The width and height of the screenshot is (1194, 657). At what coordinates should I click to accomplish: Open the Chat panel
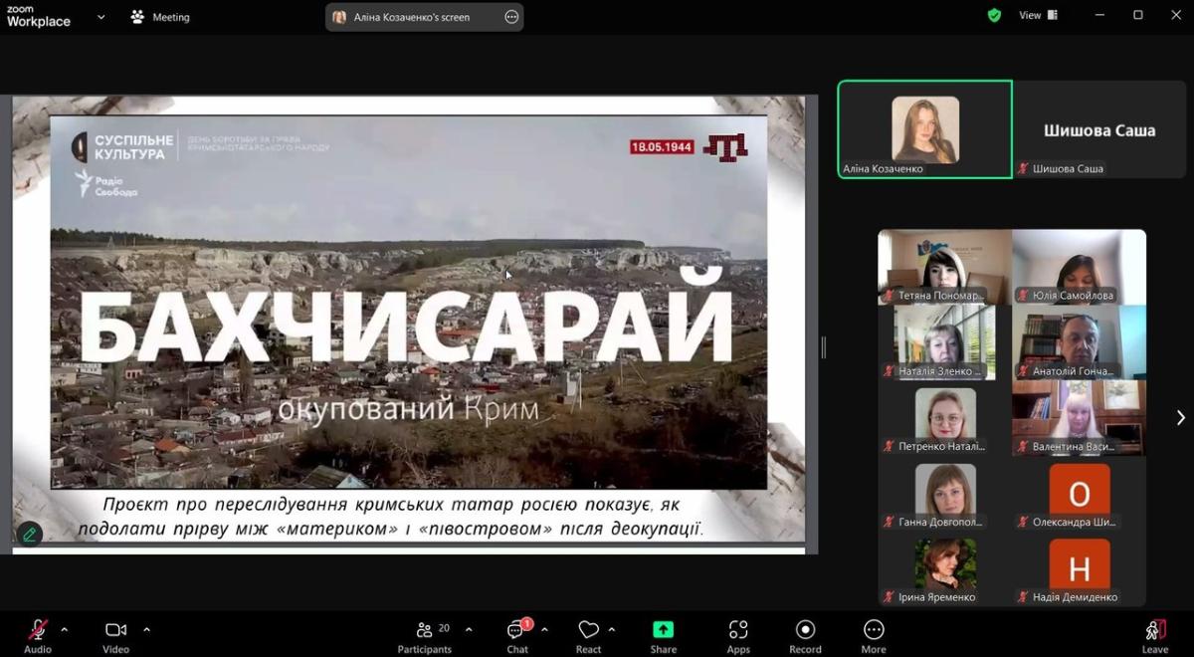pyautogui.click(x=517, y=634)
